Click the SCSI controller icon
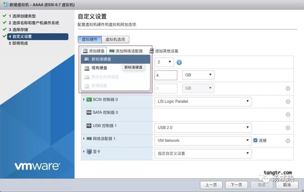The image size is (304, 192). pyautogui.click(x=89, y=100)
